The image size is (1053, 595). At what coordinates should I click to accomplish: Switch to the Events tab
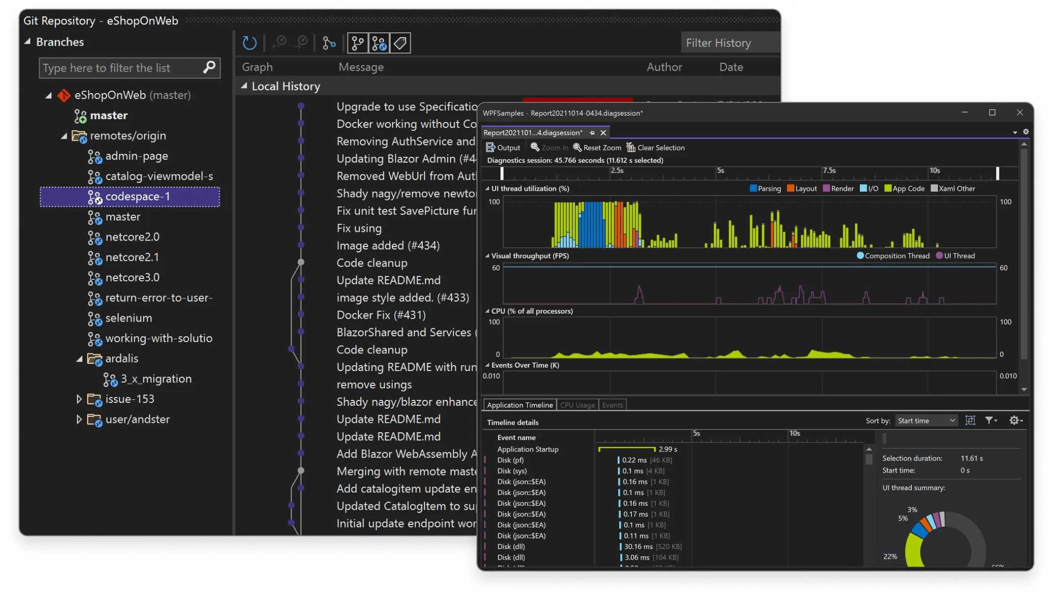(x=612, y=405)
